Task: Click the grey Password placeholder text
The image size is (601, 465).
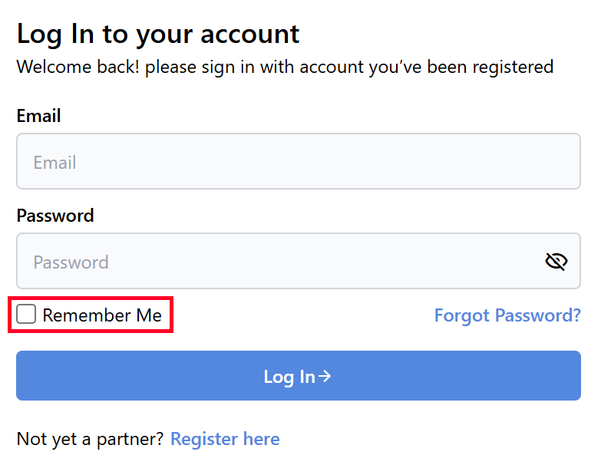Action: coord(71,262)
